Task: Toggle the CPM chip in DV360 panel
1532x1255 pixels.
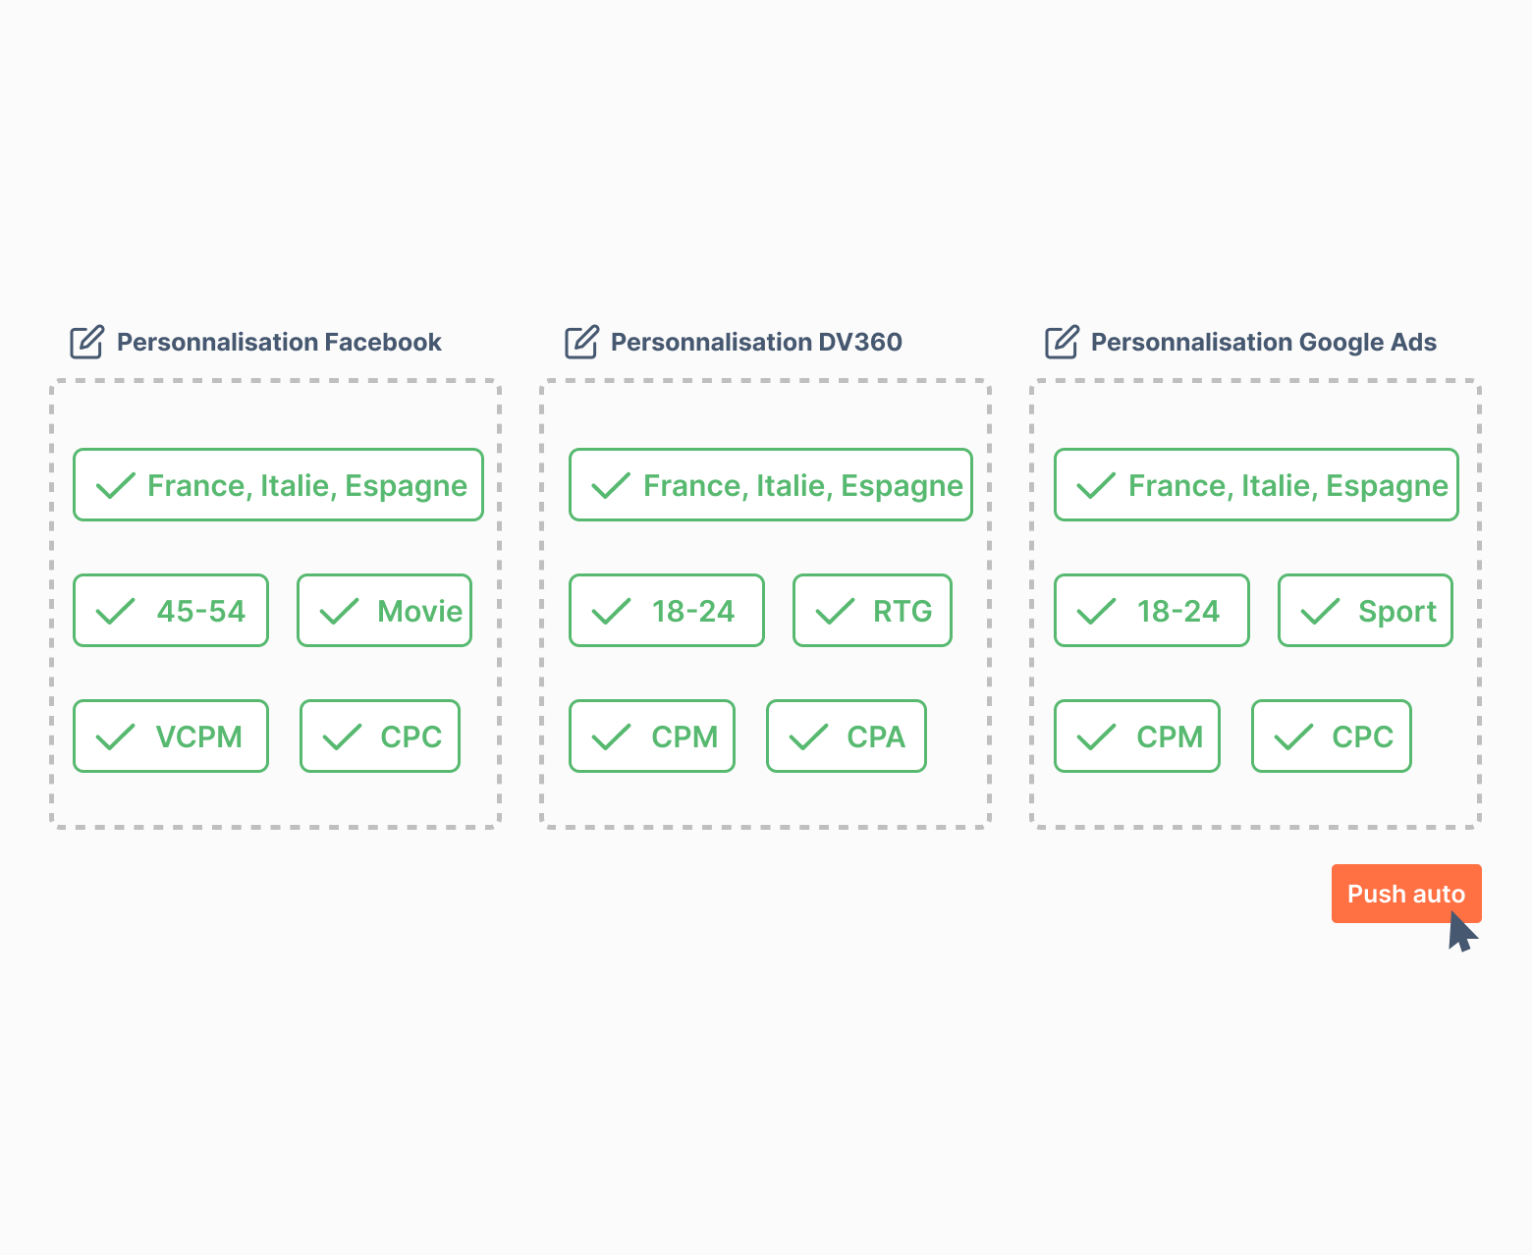Action: coord(652,737)
